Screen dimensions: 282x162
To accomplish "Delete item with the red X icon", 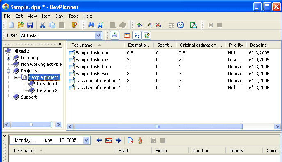I will pyautogui.click(x=158, y=25).
